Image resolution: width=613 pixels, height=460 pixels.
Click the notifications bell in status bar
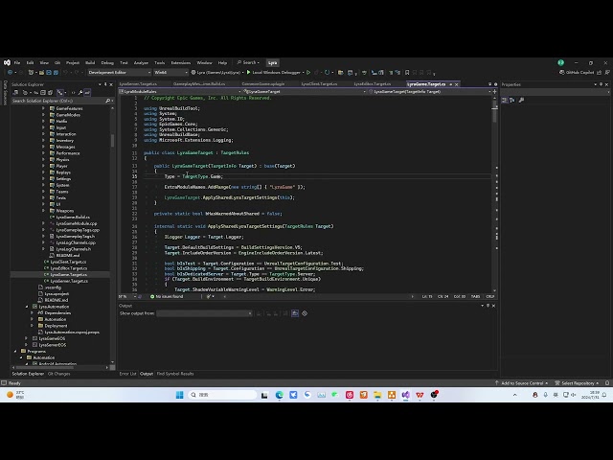[x=607, y=383]
